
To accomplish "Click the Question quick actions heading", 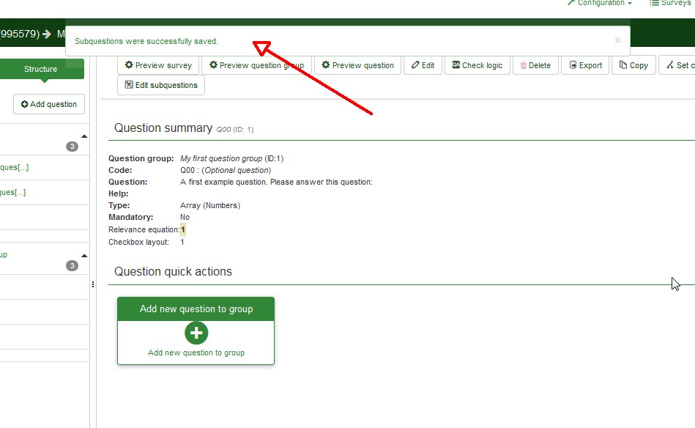I will pyautogui.click(x=173, y=271).
